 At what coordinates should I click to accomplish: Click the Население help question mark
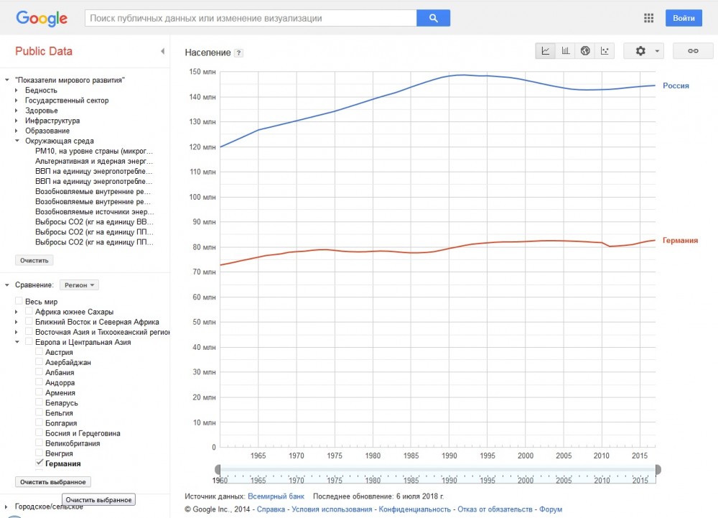[239, 53]
